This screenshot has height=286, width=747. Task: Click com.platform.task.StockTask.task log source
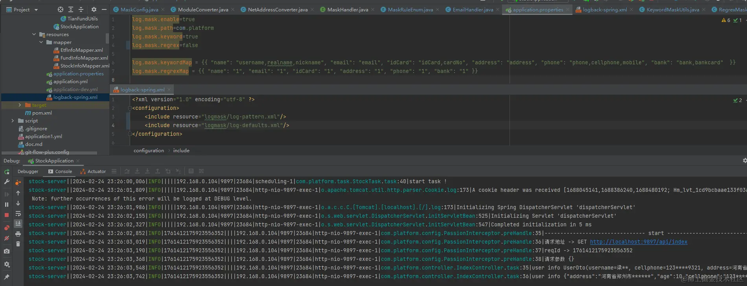[346, 182]
